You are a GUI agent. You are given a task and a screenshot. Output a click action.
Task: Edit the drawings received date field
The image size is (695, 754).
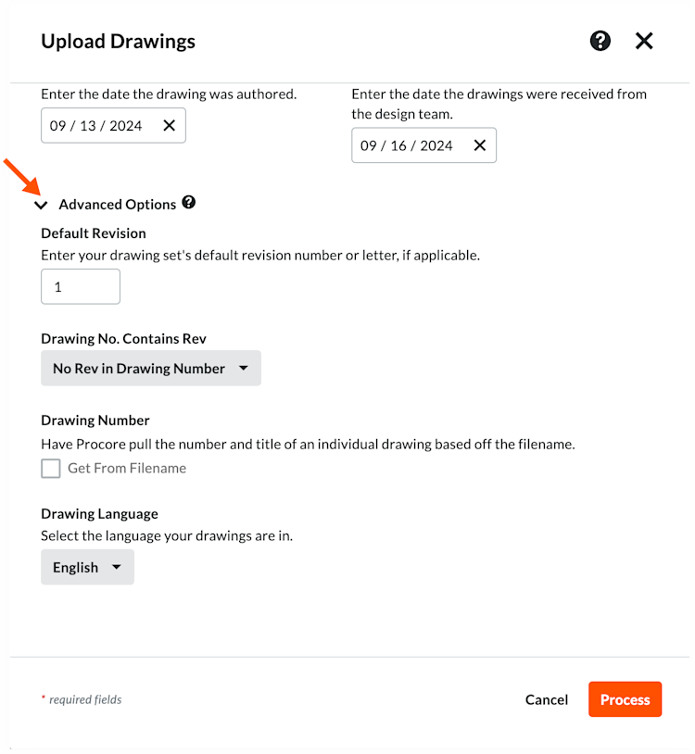423,145
